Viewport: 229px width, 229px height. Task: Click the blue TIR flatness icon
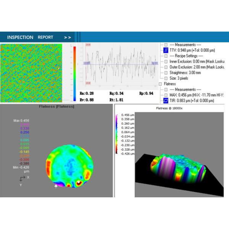click(x=166, y=100)
